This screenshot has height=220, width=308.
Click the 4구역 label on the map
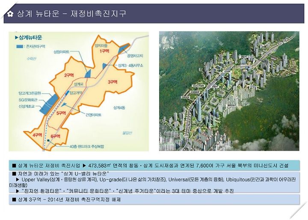click(37, 135)
